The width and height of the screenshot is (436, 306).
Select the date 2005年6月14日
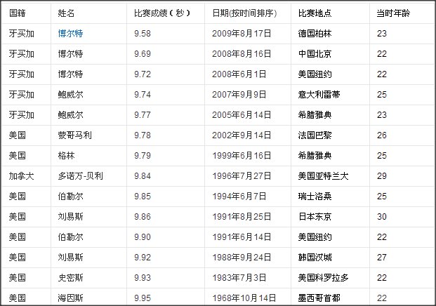click(x=242, y=115)
